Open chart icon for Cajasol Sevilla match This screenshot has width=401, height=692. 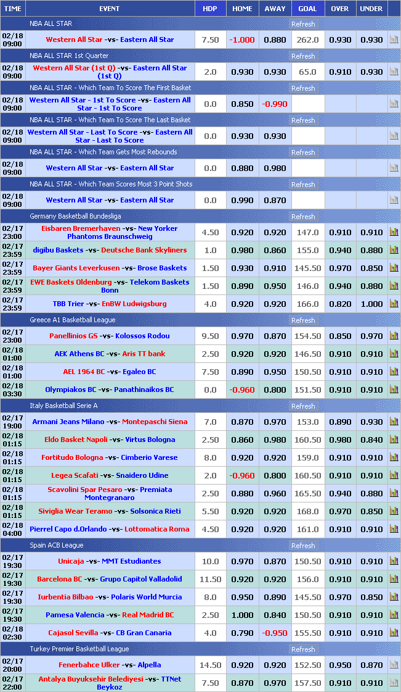394,633
